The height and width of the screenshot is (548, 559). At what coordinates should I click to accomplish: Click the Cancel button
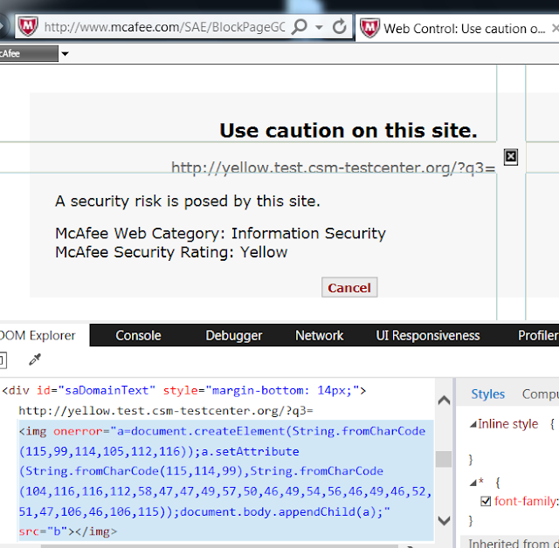point(349,287)
